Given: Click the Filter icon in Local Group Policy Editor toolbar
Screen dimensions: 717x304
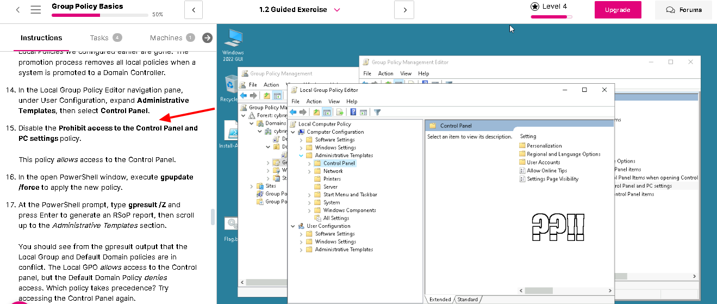Looking at the screenshot, I should point(377,112).
